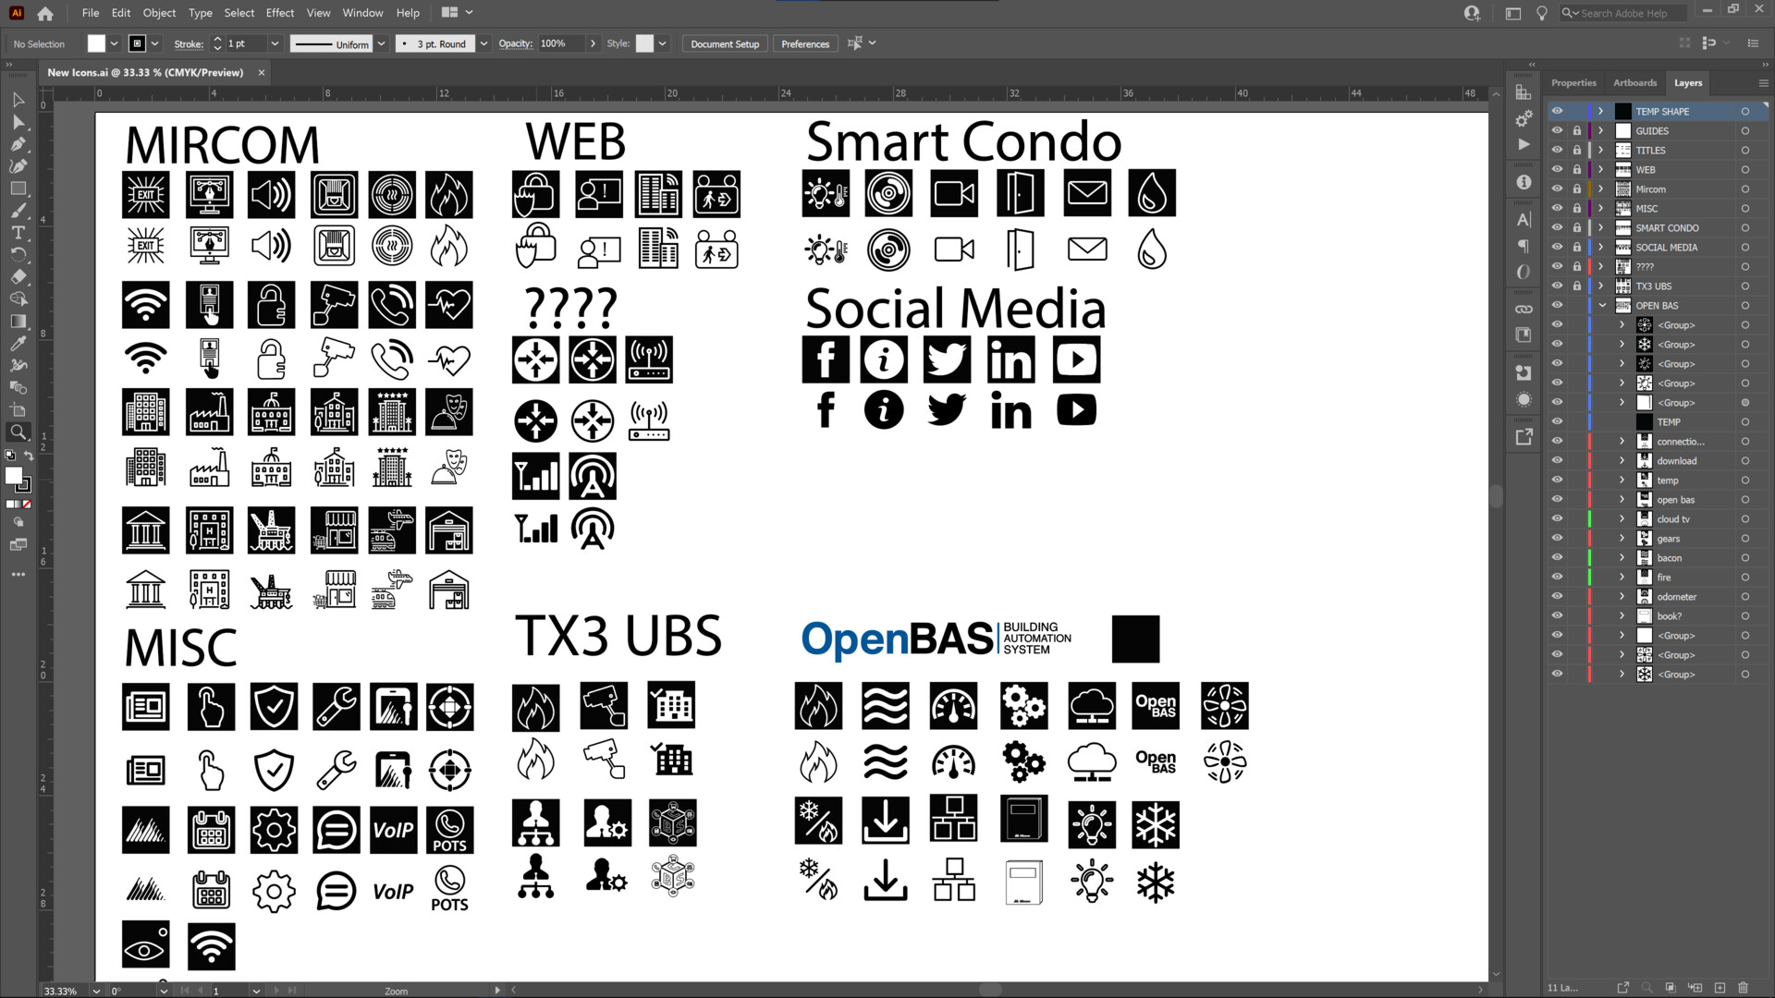Select the Artboard tool
1775x998 pixels.
[x=18, y=410]
